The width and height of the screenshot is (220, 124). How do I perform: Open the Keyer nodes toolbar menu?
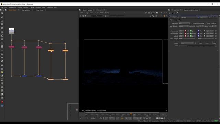click(2, 35)
